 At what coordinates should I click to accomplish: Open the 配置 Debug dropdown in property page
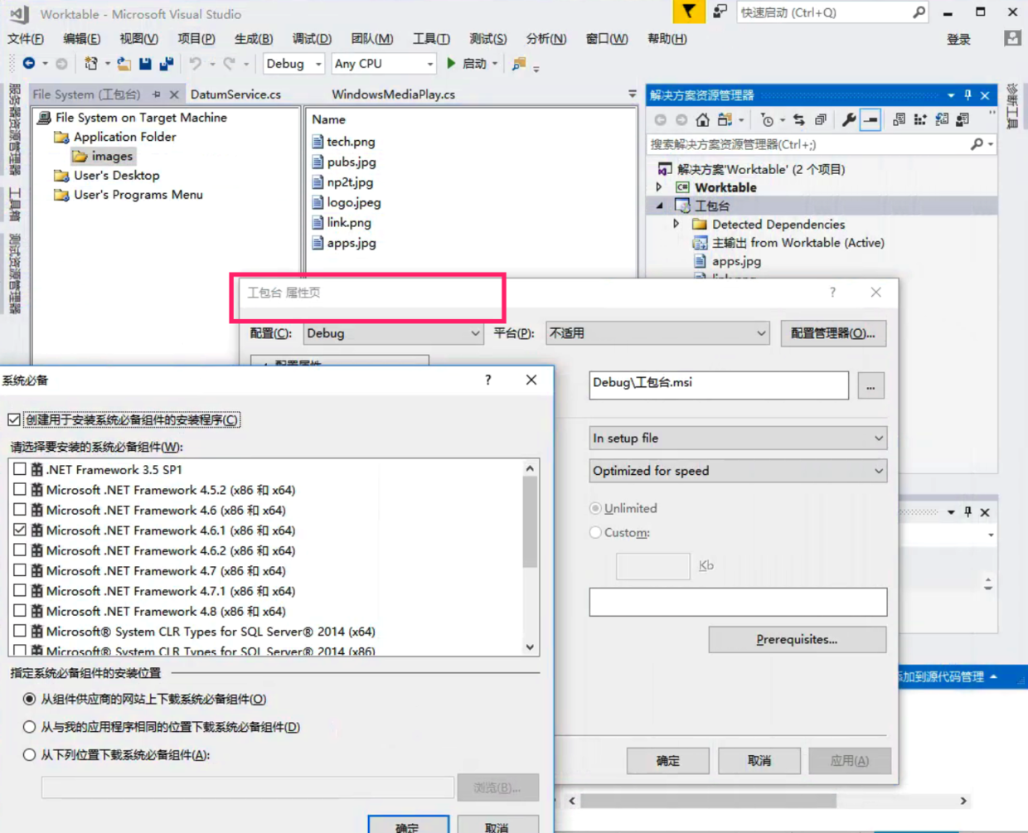(x=393, y=333)
